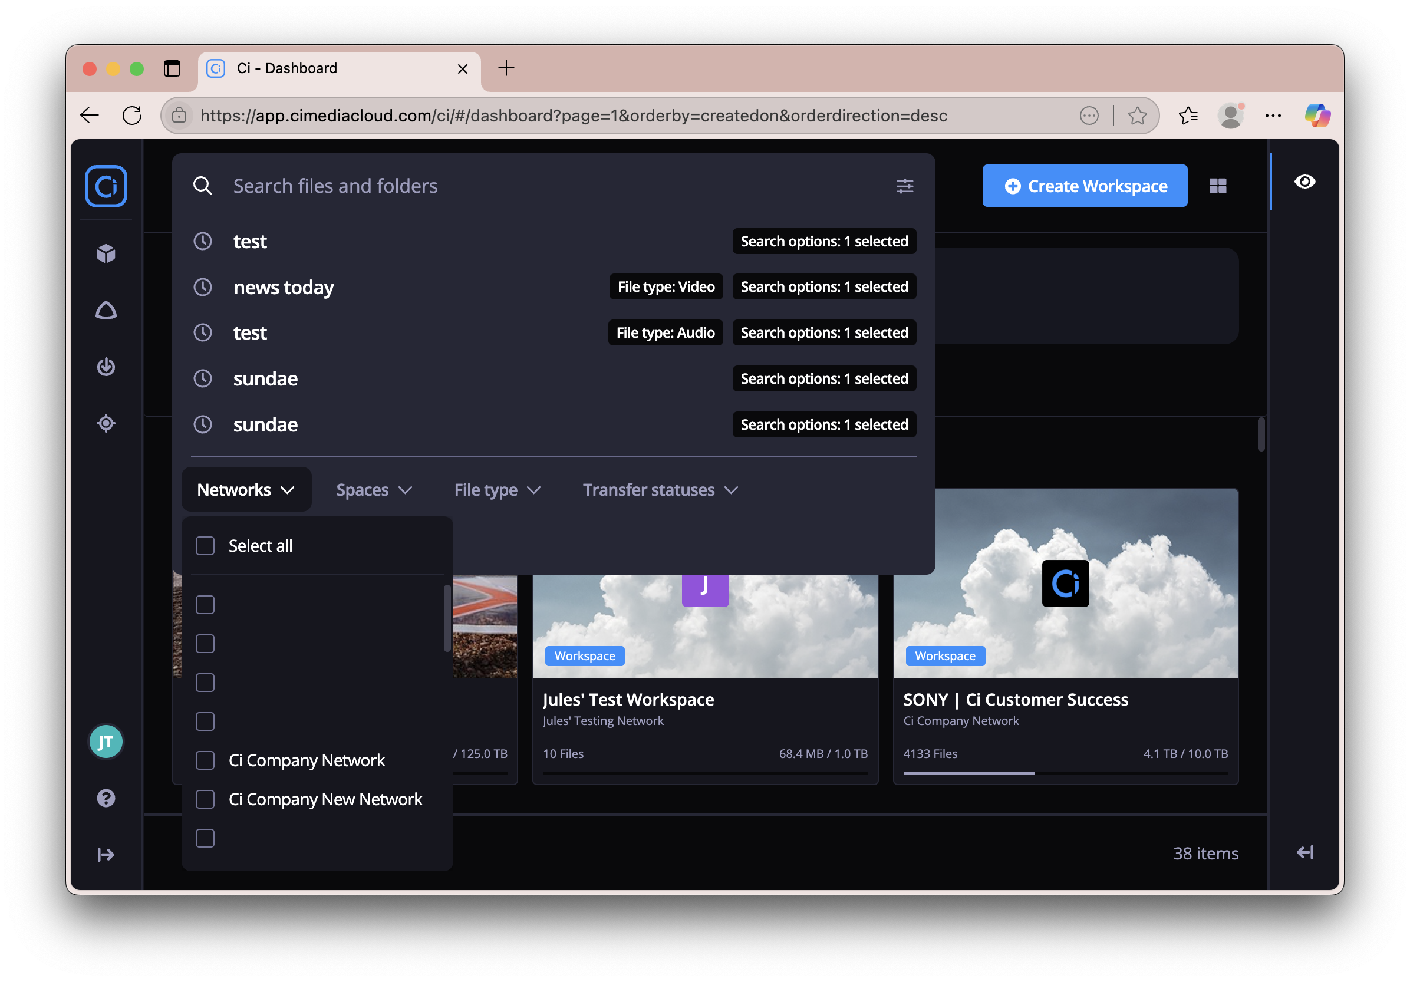Image resolution: width=1410 pixels, height=982 pixels.
Task: Click the 'File type: Audio' tag
Action: pyautogui.click(x=665, y=332)
